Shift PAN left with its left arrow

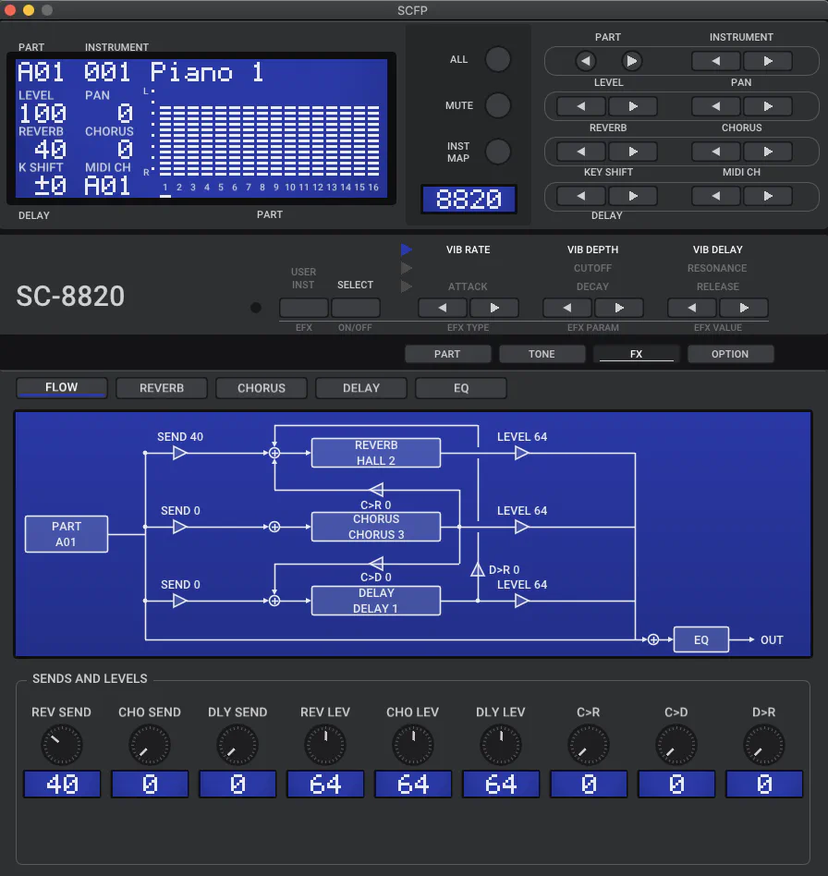[715, 106]
